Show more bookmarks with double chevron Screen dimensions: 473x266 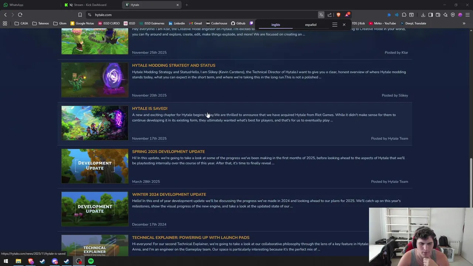point(464,23)
